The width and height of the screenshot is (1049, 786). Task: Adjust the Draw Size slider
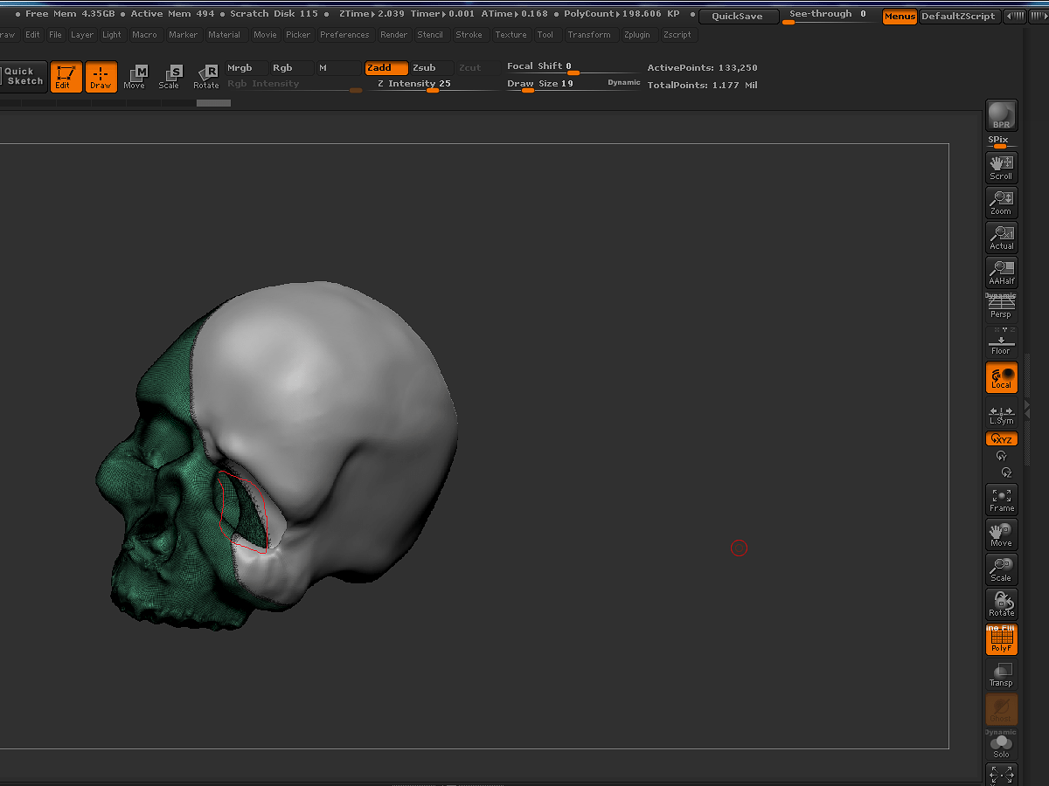tap(558, 84)
